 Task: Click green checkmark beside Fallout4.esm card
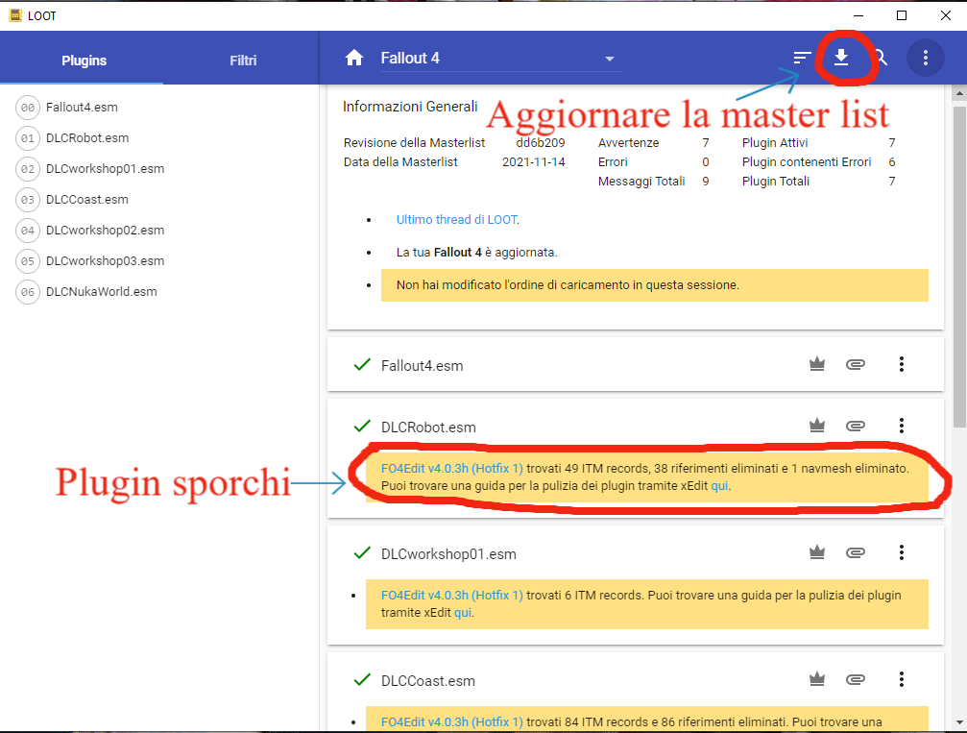362,365
